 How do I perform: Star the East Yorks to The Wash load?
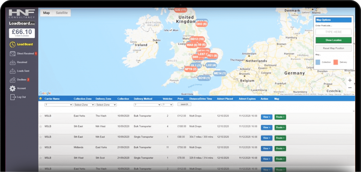click(x=41, y=116)
